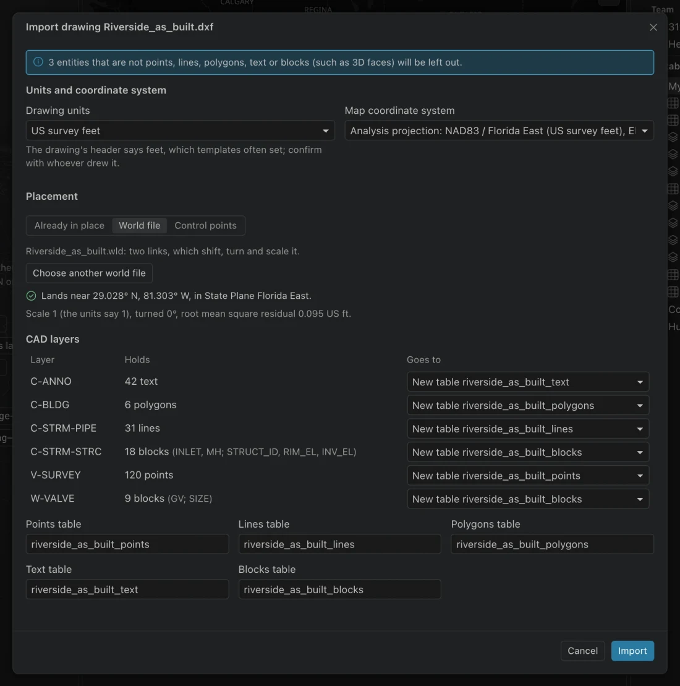Viewport: 680px width, 686px height.
Task: Click Choose another world file
Action: 89,273
